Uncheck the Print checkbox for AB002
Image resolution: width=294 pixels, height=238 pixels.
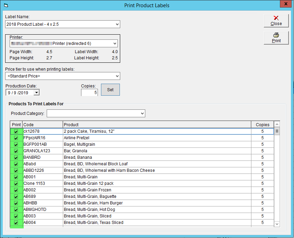(x=16, y=190)
